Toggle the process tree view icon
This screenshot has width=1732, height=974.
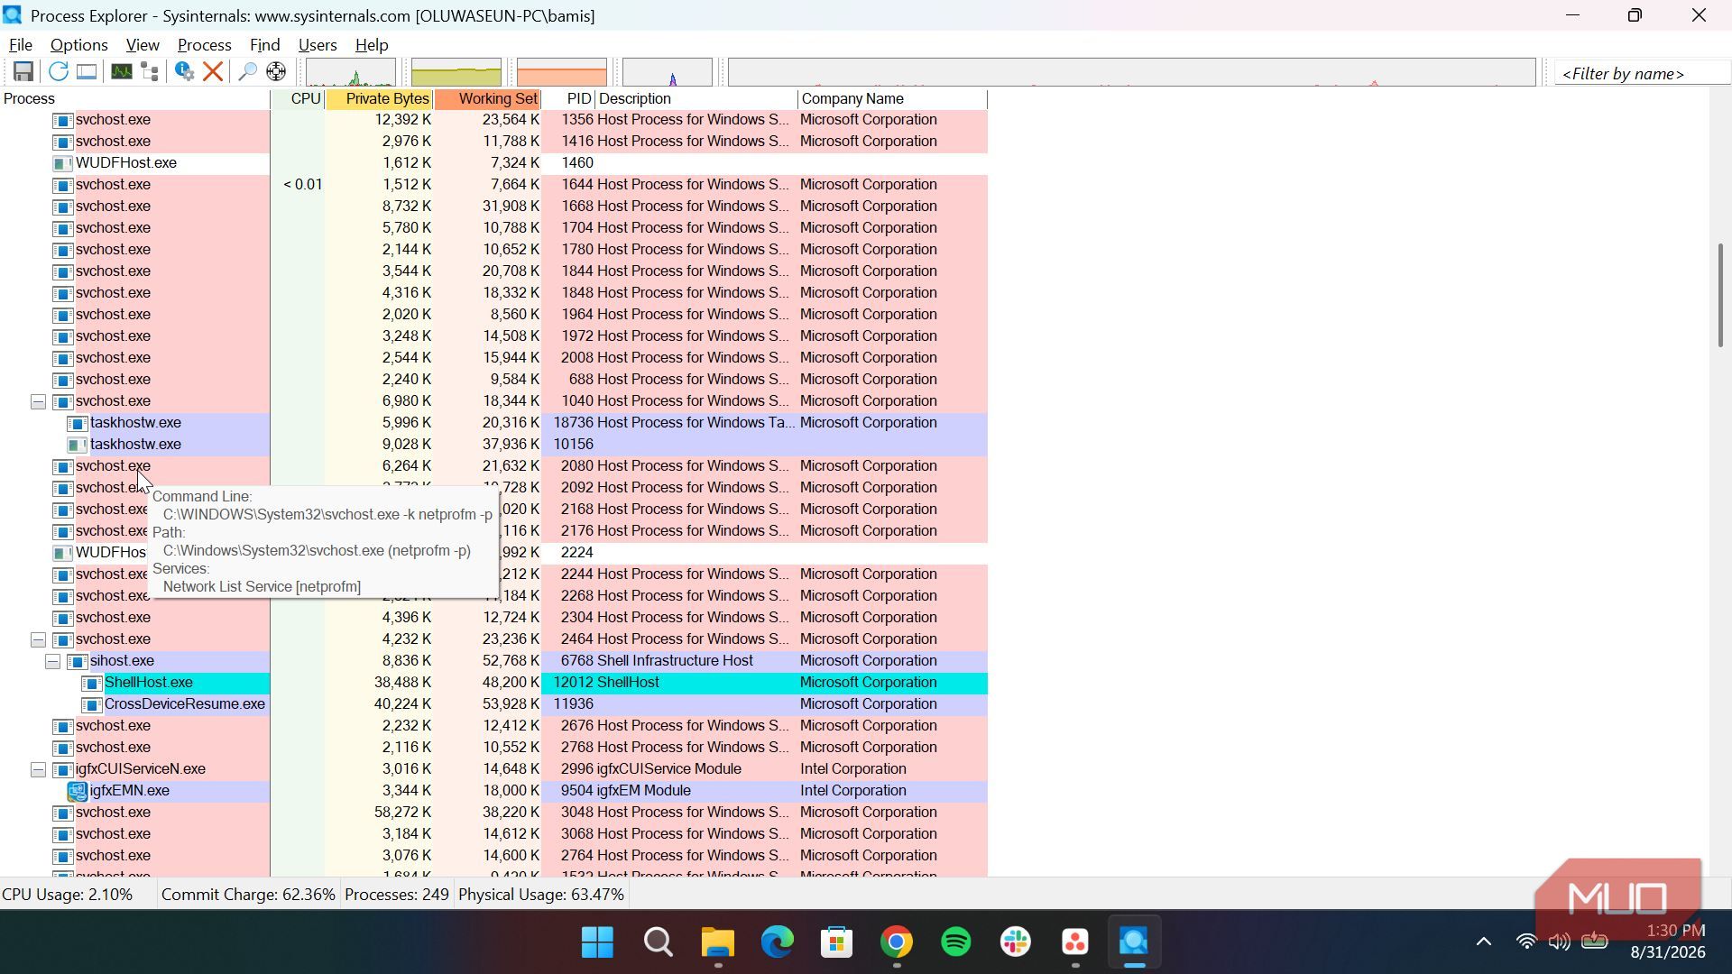(x=150, y=72)
